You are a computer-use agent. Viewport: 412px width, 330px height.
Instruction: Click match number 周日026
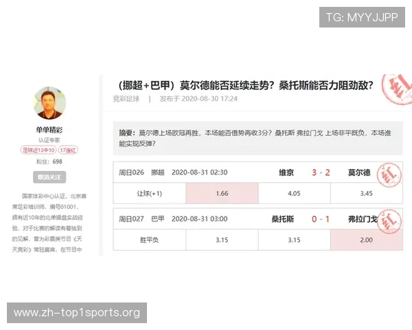131,173
